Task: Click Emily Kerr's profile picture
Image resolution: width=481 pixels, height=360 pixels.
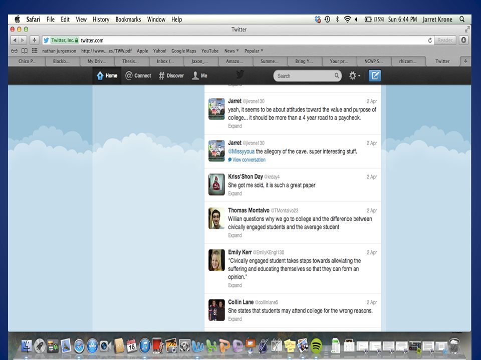Action: tap(216, 260)
